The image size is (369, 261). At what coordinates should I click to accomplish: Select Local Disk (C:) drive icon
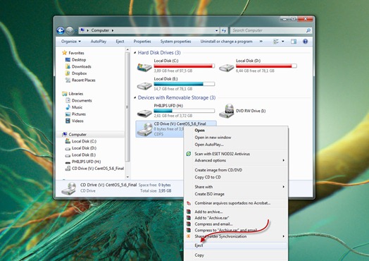(x=144, y=68)
